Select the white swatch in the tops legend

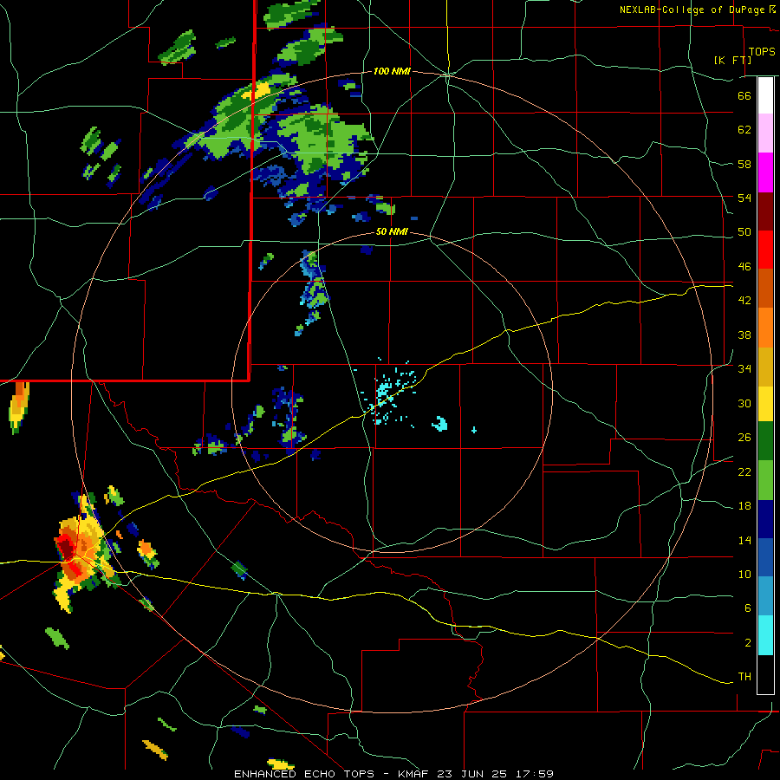click(765, 95)
